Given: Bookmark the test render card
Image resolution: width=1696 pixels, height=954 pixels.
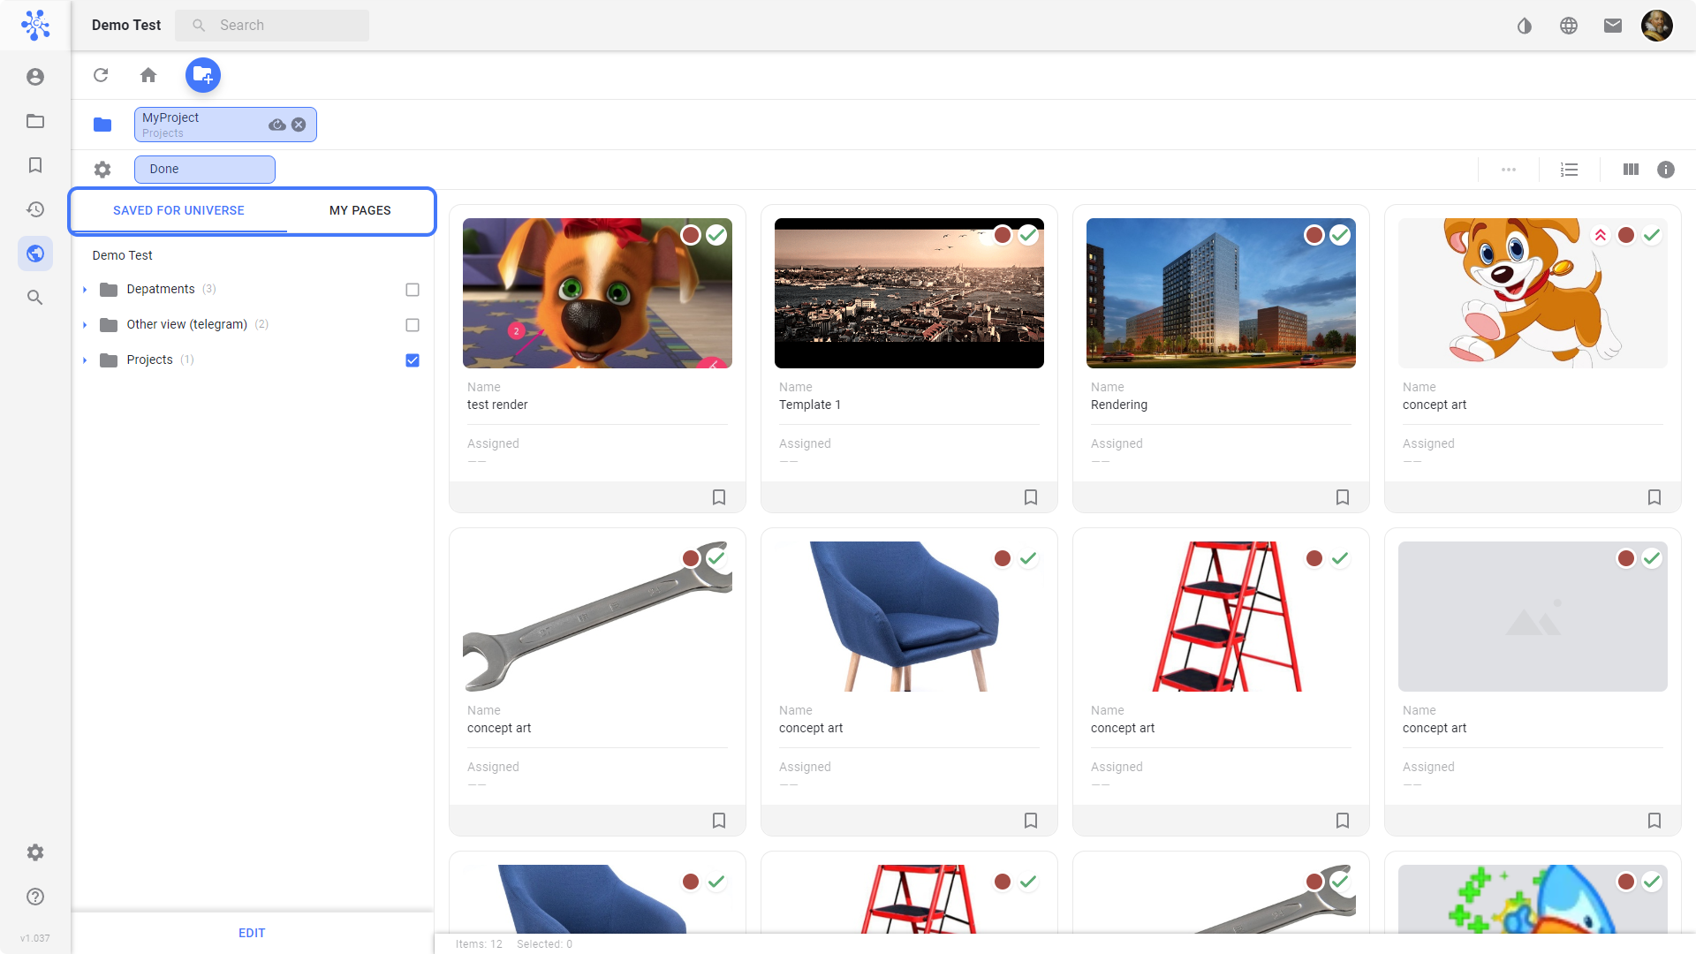Looking at the screenshot, I should (x=719, y=497).
